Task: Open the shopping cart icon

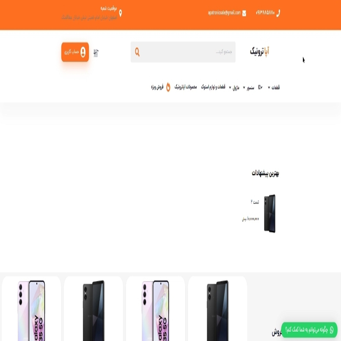Action: 96,53
